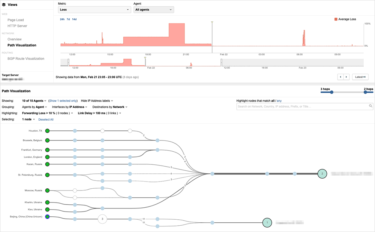This screenshot has height=232, width=375.
Task: Open BGP Route Visualization view
Action: tap(25, 59)
